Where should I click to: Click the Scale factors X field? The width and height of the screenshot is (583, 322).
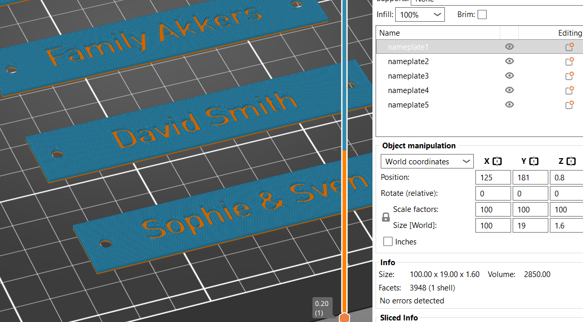(493, 209)
